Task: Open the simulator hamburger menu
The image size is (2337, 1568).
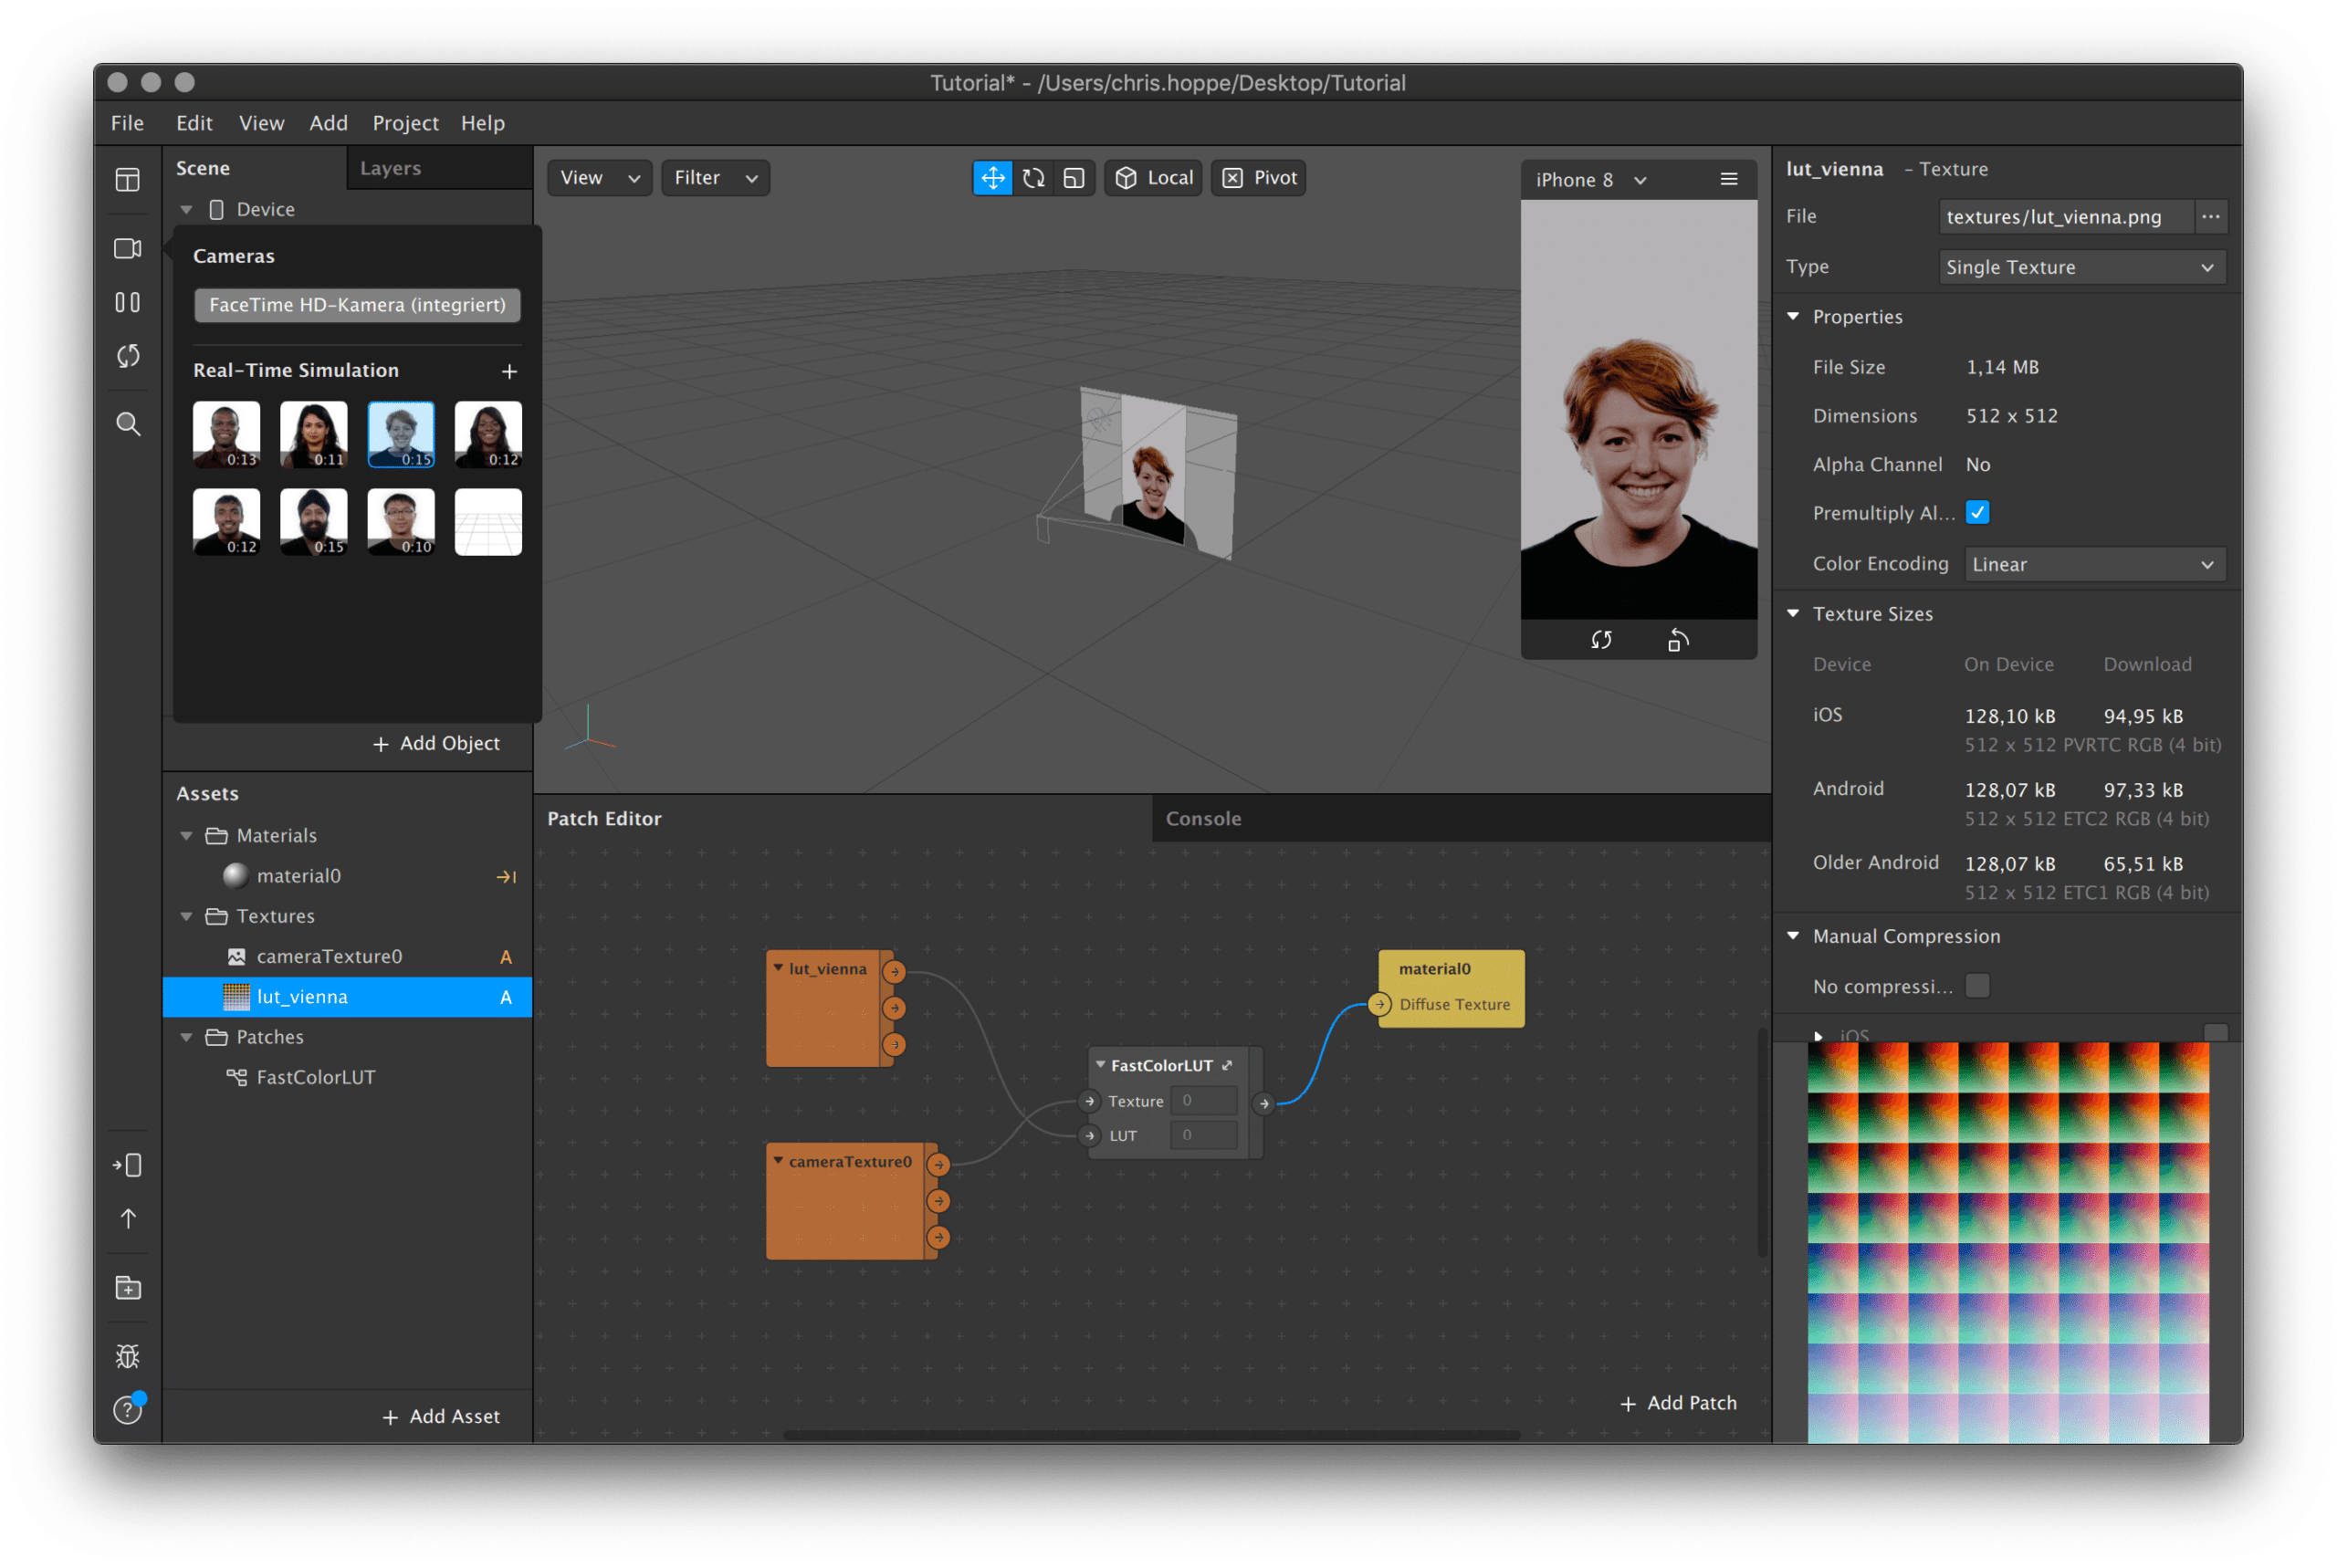Action: point(1728,179)
